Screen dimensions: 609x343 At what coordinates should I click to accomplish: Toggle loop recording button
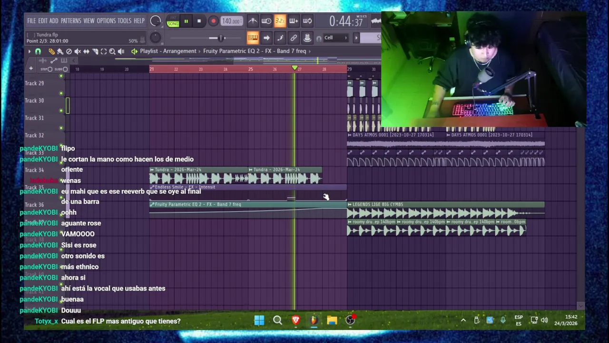tap(307, 21)
